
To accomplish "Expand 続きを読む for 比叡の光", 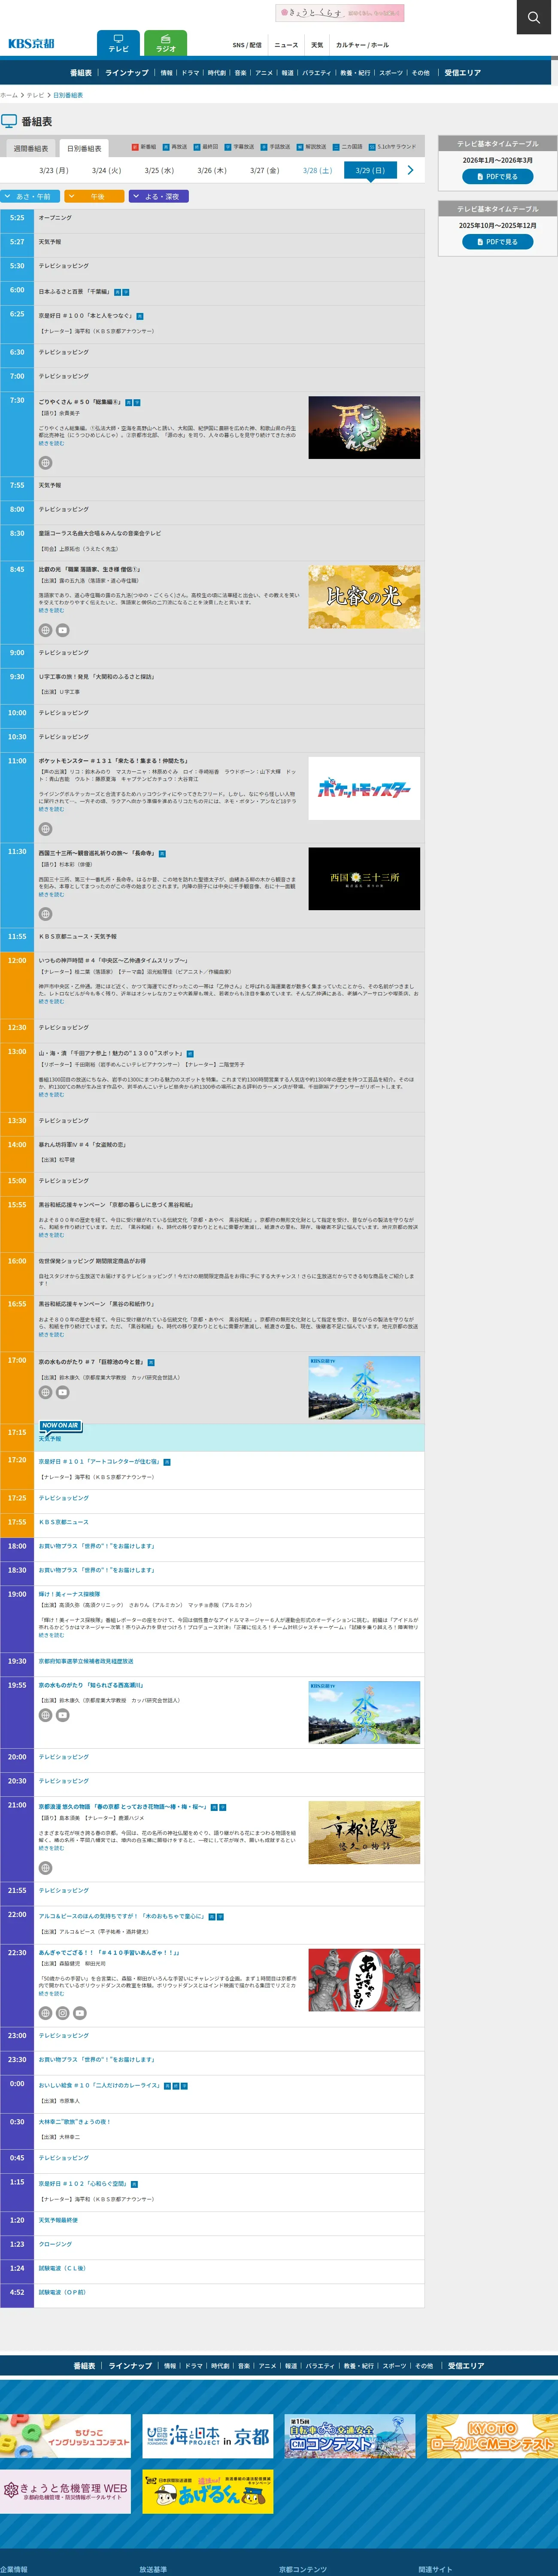I will point(51,610).
